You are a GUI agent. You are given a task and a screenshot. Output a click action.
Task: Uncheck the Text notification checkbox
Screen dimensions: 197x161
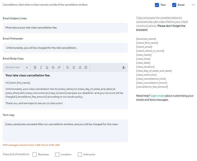point(157,5)
